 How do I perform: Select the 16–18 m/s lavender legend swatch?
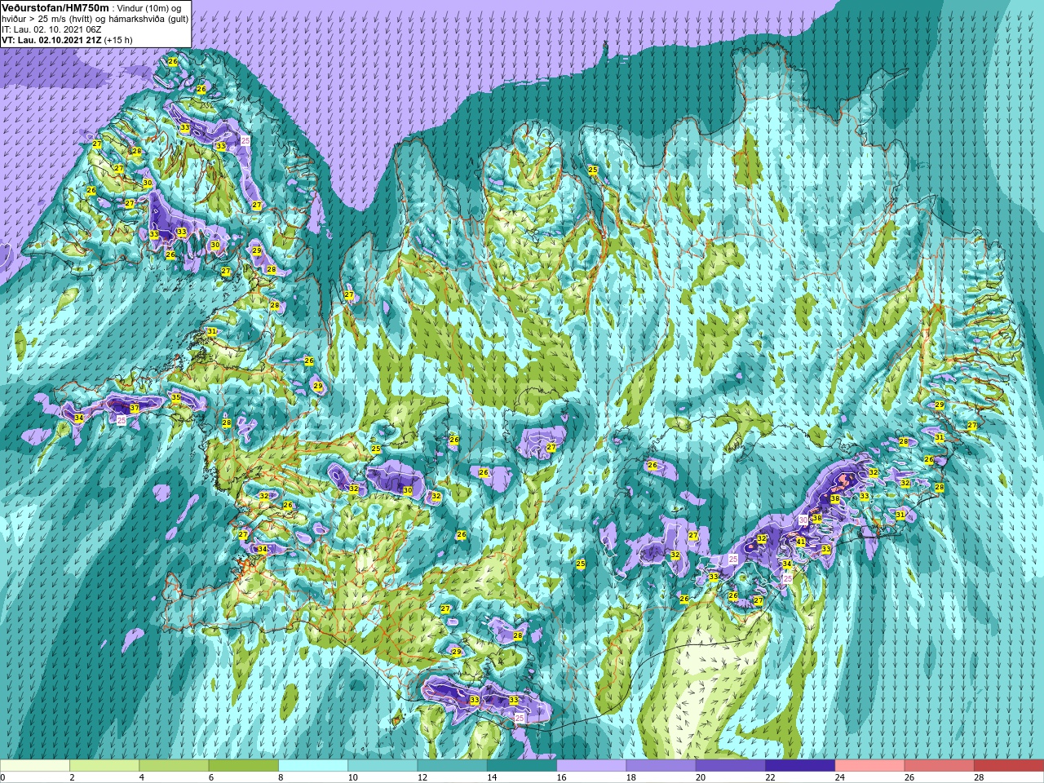591,766
